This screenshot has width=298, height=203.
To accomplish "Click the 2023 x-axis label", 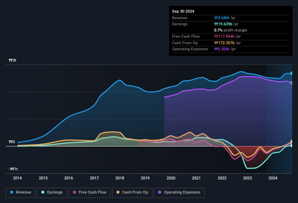I will pyautogui.click(x=248, y=178).
